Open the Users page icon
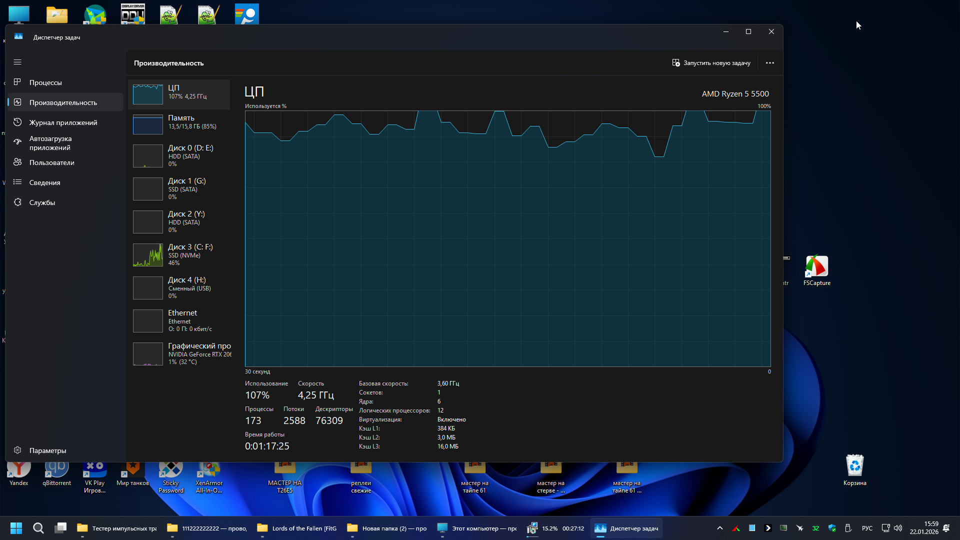 coord(17,162)
